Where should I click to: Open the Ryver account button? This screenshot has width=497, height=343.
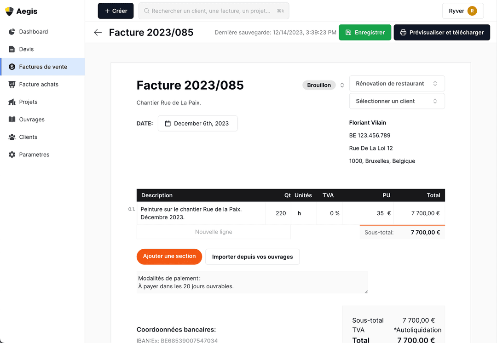click(x=463, y=11)
